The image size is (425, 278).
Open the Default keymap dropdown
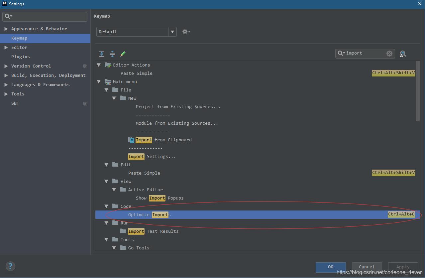[172, 32]
